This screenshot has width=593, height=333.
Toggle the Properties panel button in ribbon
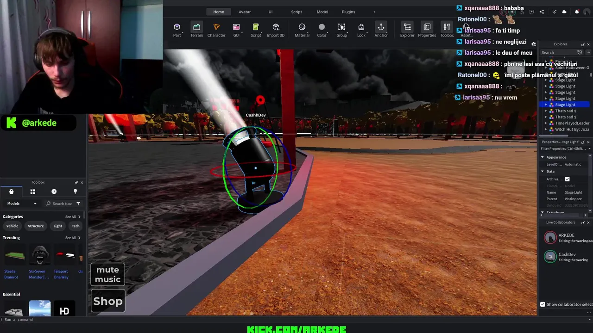pyautogui.click(x=427, y=30)
